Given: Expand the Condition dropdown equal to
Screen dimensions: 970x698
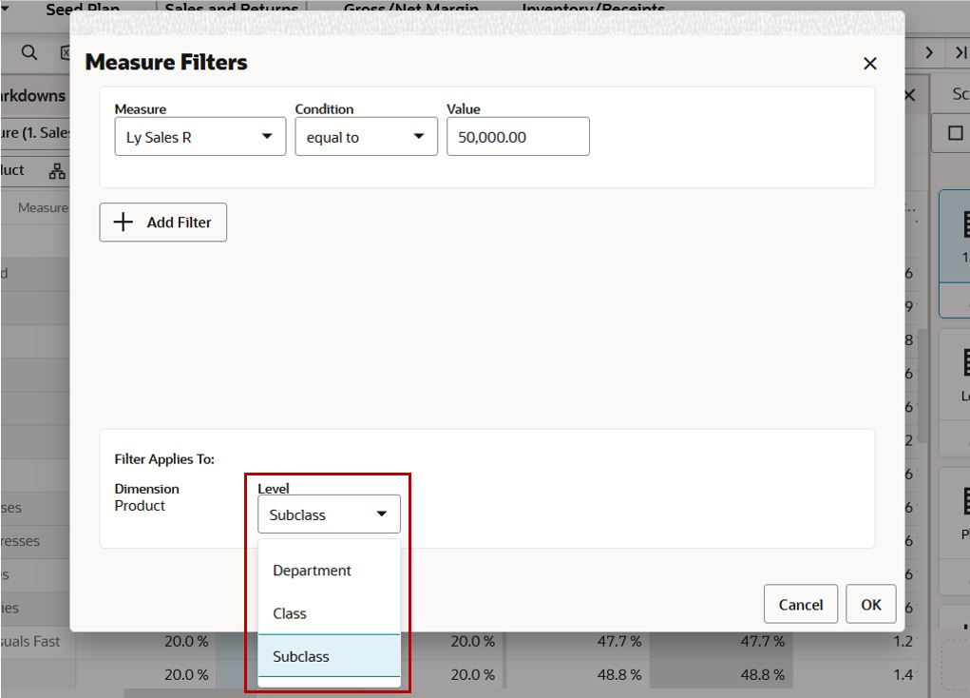Looking at the screenshot, I should [x=366, y=136].
